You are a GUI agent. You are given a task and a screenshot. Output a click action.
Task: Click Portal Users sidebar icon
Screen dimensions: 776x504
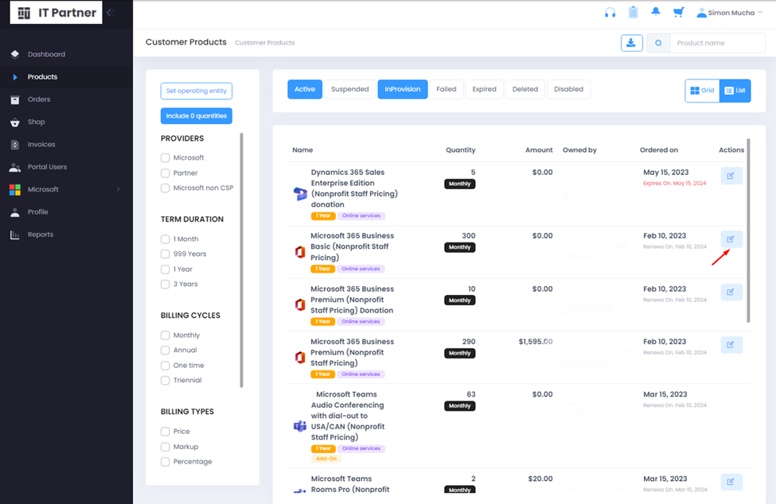pos(15,167)
